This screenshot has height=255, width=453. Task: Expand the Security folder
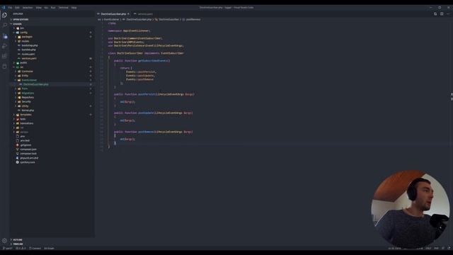coord(26,102)
